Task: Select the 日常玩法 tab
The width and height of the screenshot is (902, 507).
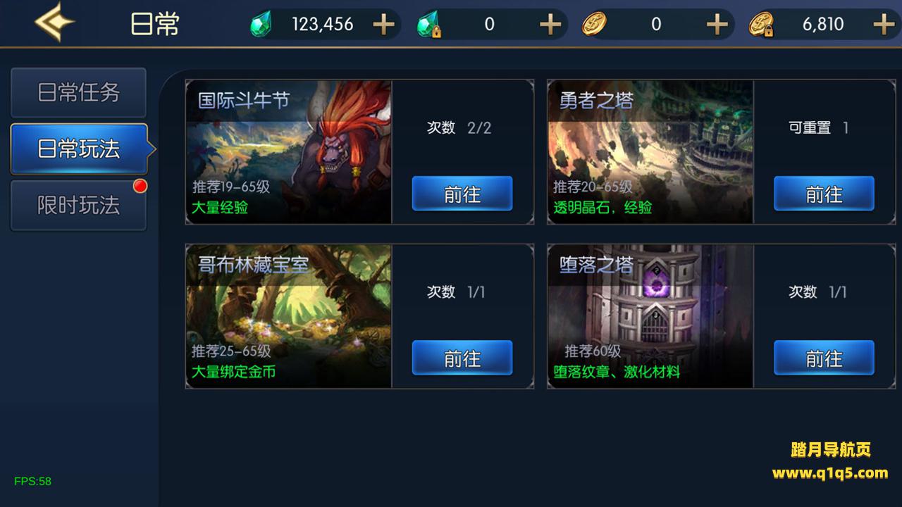Action: pos(79,149)
